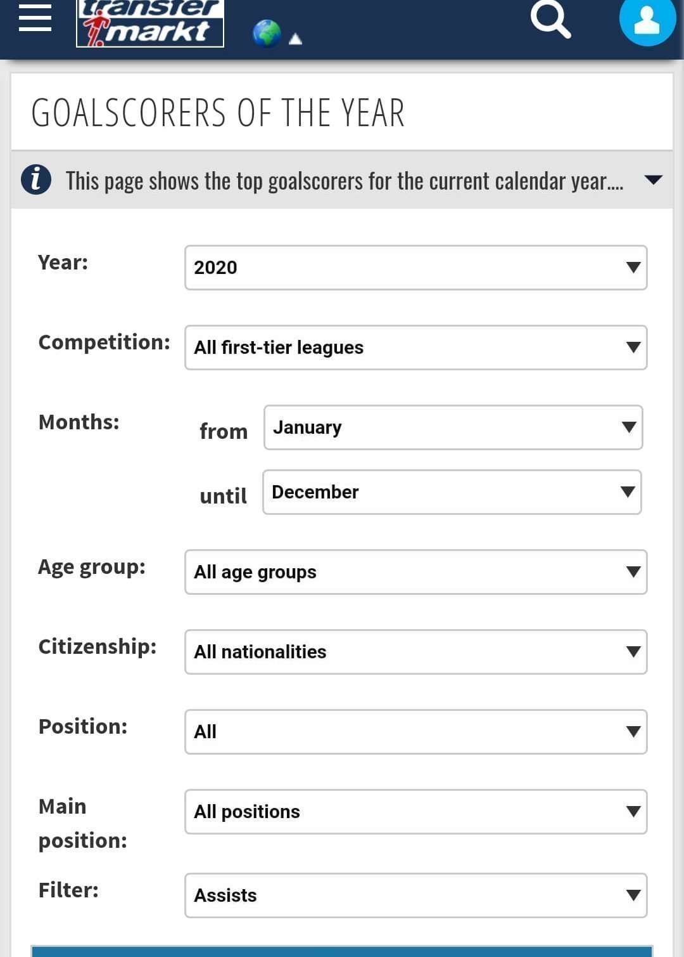Tap the magnifier search icon

point(550,20)
